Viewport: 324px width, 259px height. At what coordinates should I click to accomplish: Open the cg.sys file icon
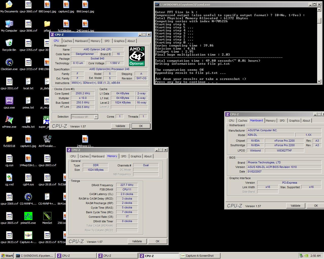9,161
